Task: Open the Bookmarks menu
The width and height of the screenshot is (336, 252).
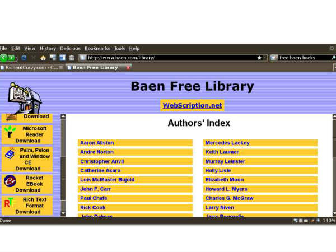Action: (x=97, y=48)
